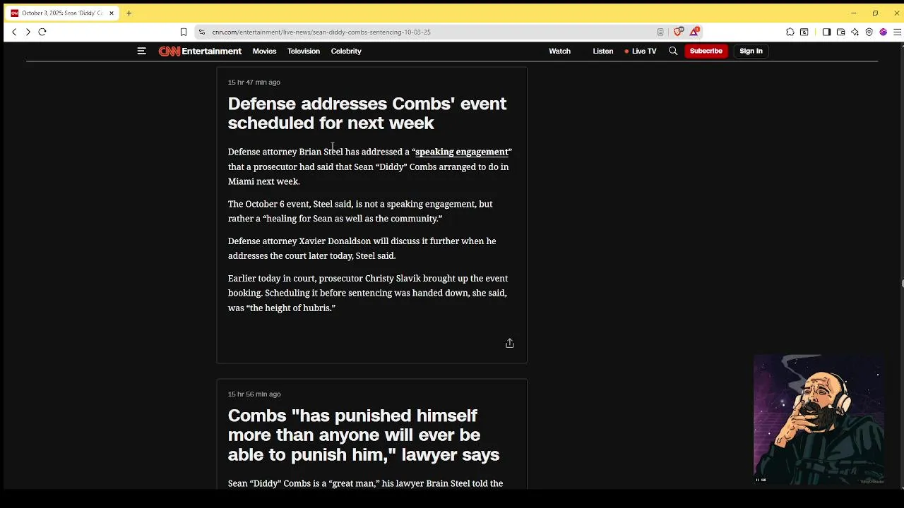904x508 pixels.
Task: Open Entertainment section link
Action: (x=212, y=51)
